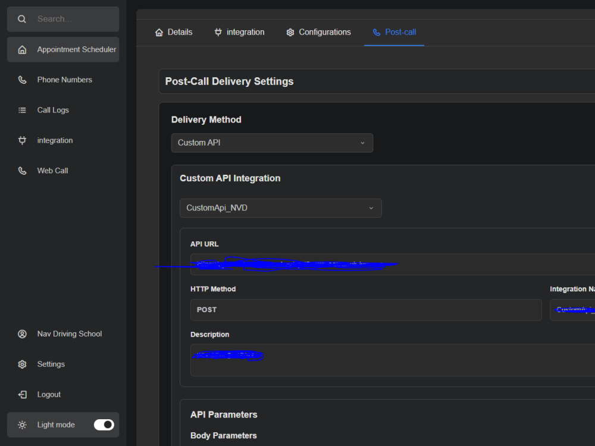Switch to the integration tab
Screen dimensions: 595x446
pos(239,32)
